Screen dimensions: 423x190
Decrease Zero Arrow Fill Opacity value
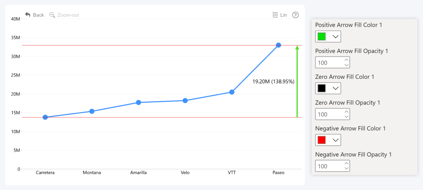(x=347, y=117)
